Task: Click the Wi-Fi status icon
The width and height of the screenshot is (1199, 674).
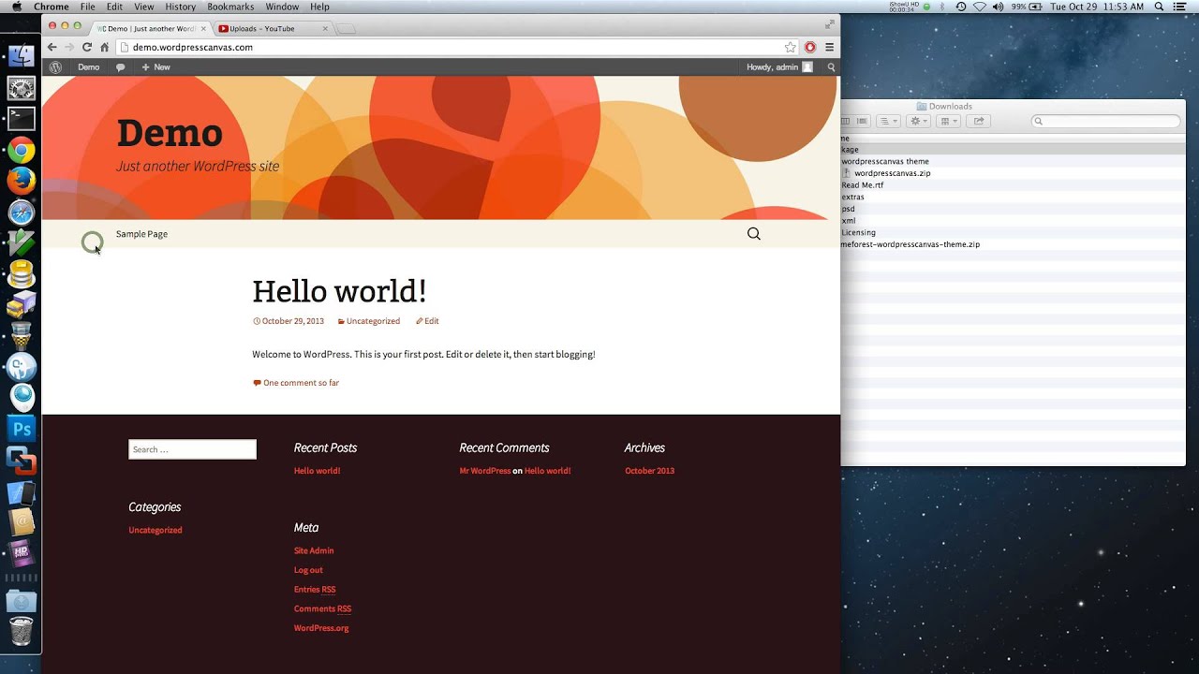Action: [x=980, y=7]
